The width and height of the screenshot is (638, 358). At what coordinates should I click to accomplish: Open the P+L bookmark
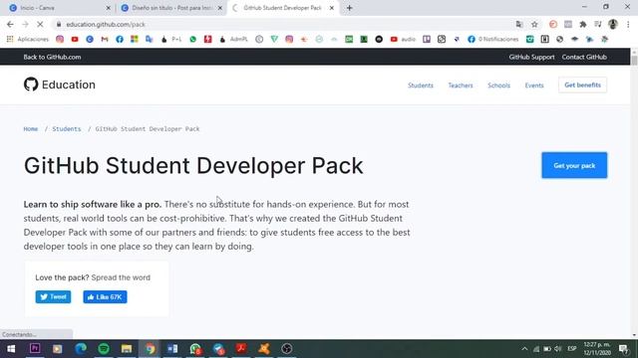coord(171,40)
